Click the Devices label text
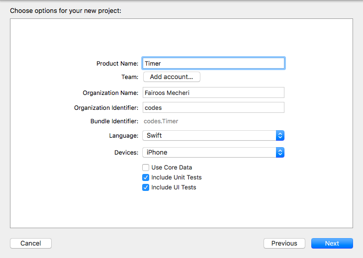 [126, 153]
